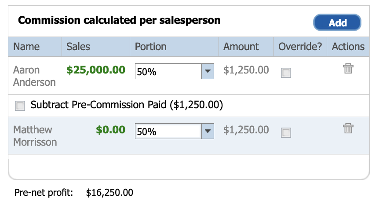Screen dimensions: 379x213
Task: Enable override for Matthew Morrisson
Action: coord(286,132)
